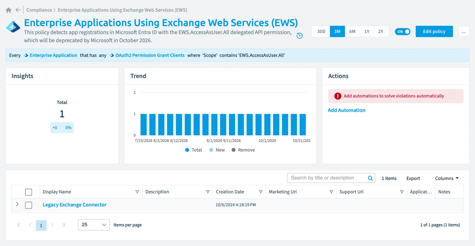Image resolution: width=475 pixels, height=246 pixels.
Task: Open Enterprise Application query link
Action: (x=53, y=55)
